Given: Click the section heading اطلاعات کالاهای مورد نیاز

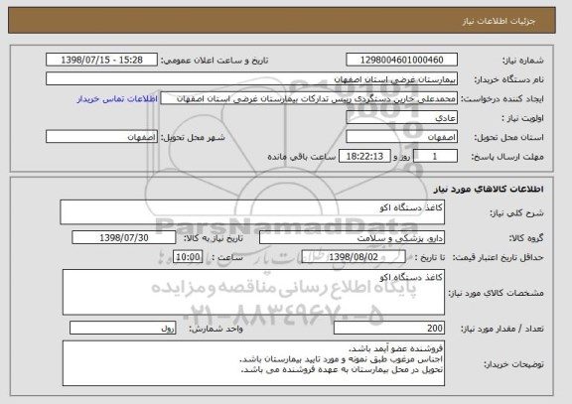Looking at the screenshot, I should point(489,189).
